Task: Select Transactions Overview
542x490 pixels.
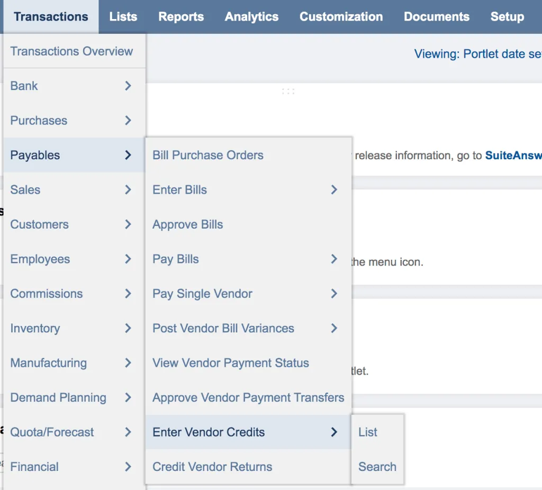Action: (x=74, y=51)
